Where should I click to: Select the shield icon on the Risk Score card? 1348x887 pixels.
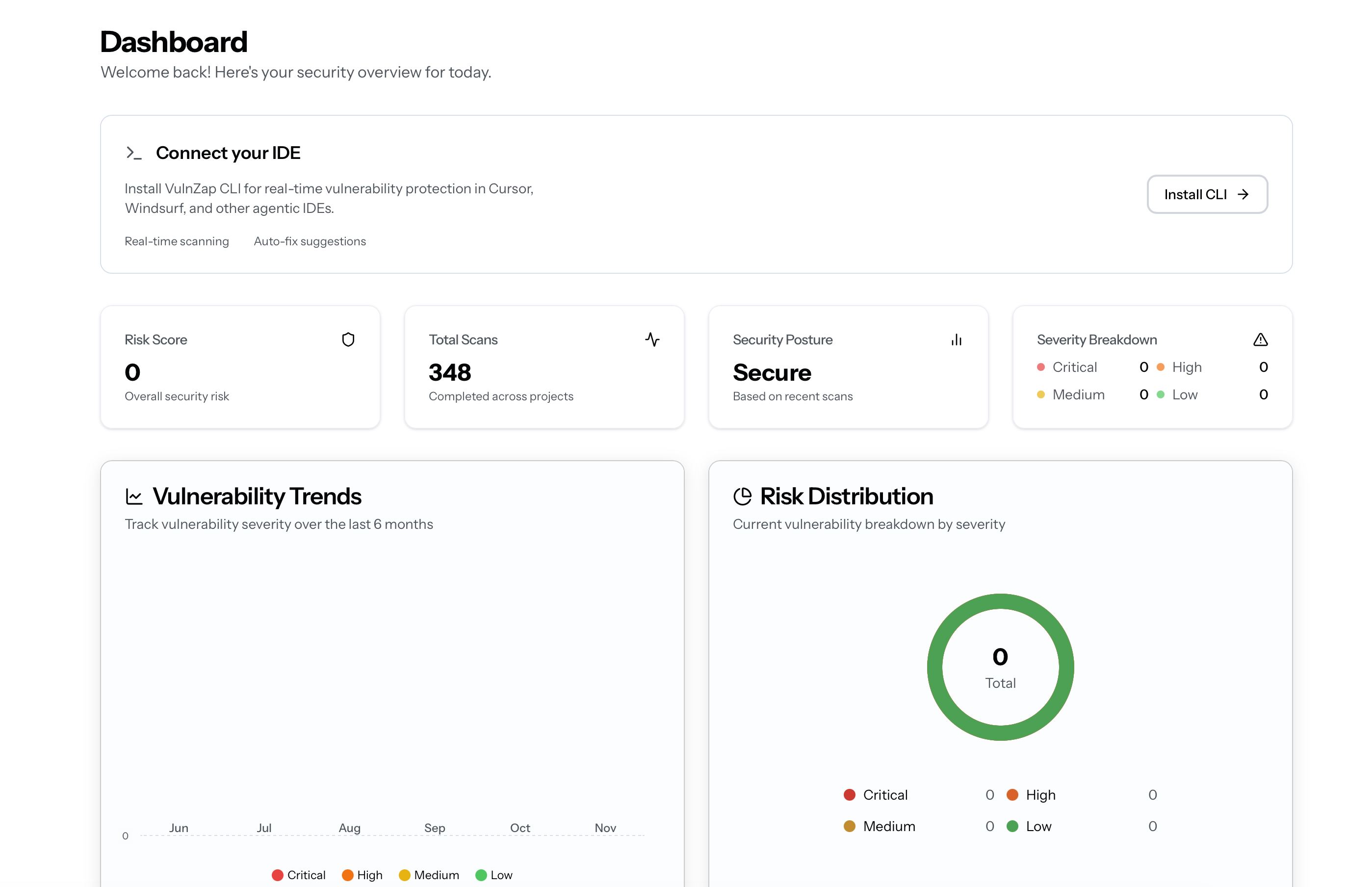coord(348,339)
